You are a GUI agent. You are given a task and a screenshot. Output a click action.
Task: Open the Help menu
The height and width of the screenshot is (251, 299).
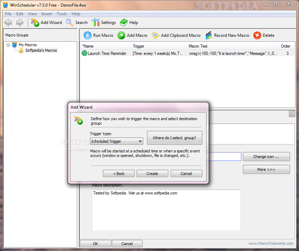76,14
